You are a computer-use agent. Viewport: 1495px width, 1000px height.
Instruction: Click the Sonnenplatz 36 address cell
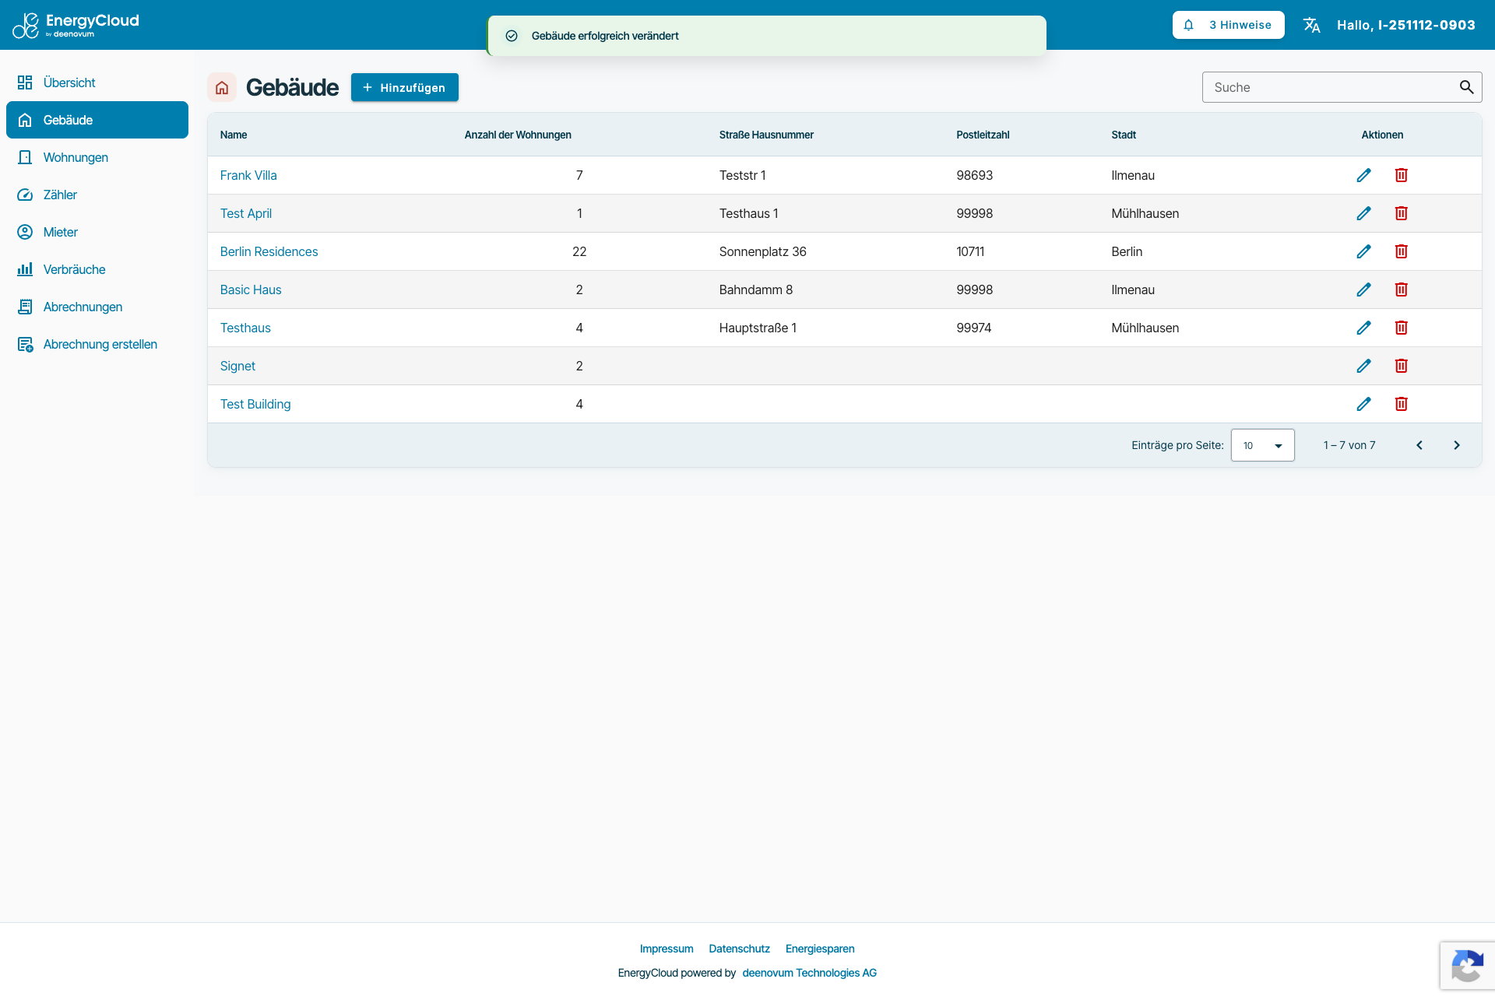pyautogui.click(x=762, y=251)
